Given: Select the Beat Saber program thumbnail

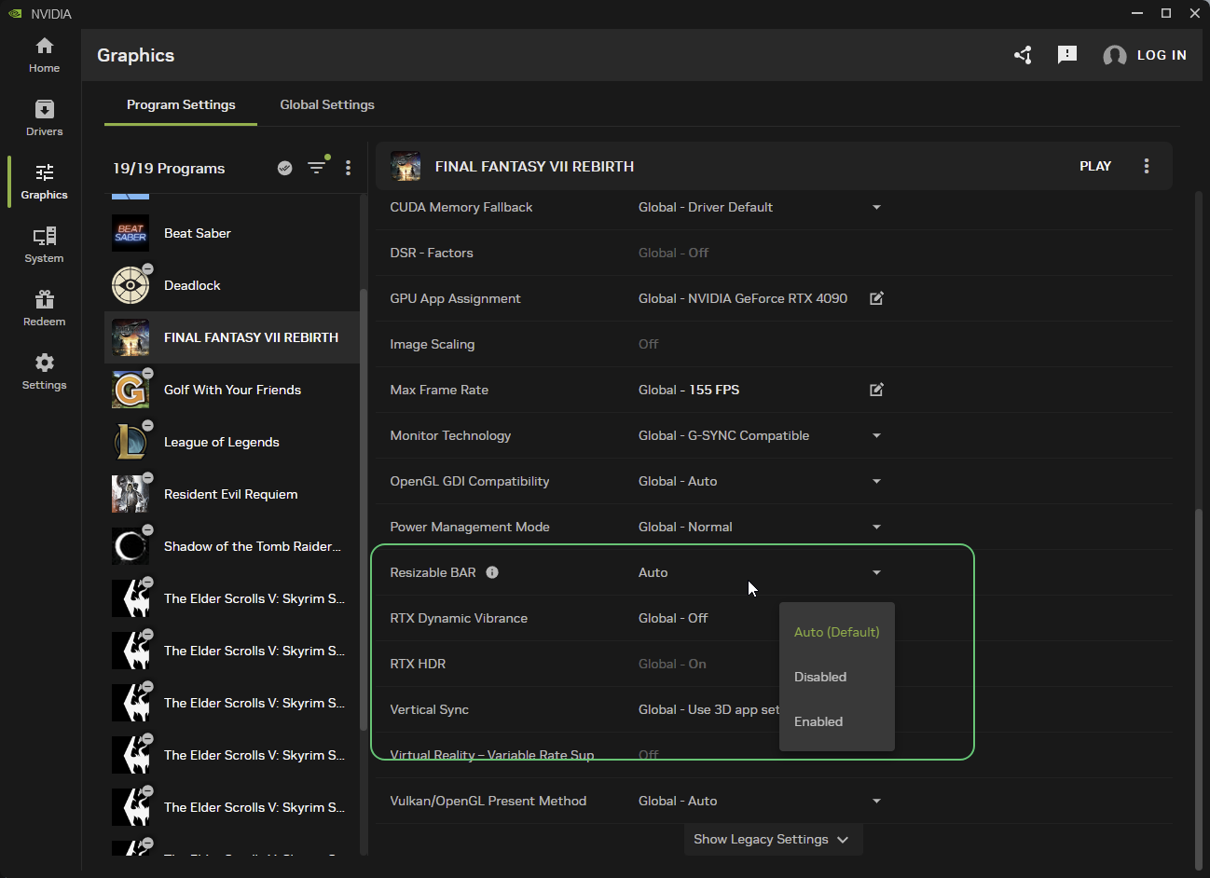Looking at the screenshot, I should tap(131, 233).
